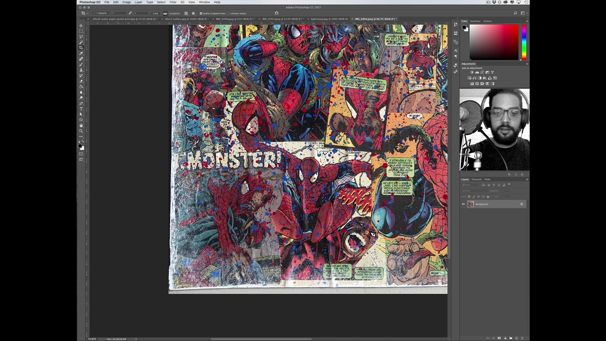Select the Blur tool
The width and height of the screenshot is (606, 341).
(81, 92)
